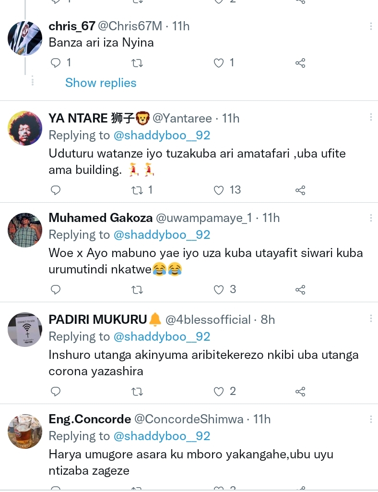This screenshot has height=492, width=378.
Task: Like PADIRI MUKURU's reply
Action: tap(219, 392)
